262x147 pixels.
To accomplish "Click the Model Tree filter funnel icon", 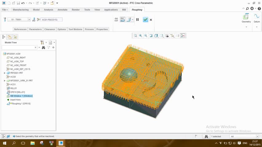I will pyautogui.click(x=49, y=47).
